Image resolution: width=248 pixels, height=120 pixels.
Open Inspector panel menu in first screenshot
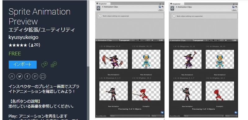coord(163,4)
